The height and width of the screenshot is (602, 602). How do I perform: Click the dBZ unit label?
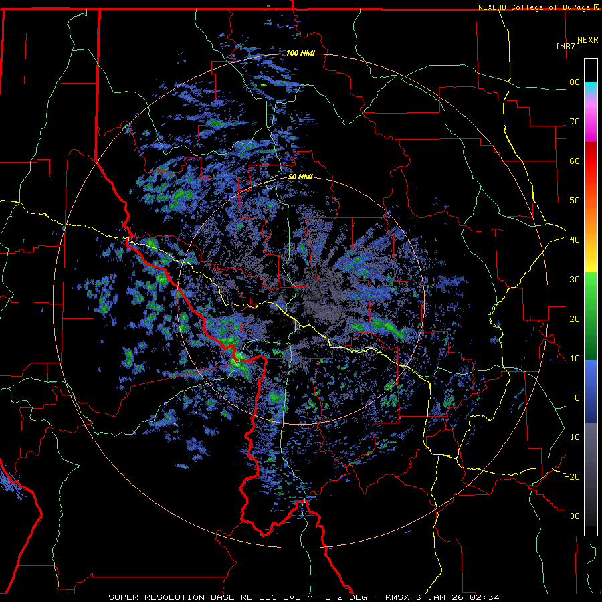568,46
